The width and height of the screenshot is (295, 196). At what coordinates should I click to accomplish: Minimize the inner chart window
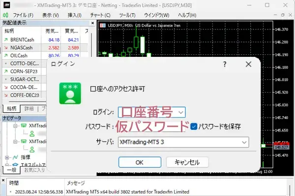tap(275, 15)
